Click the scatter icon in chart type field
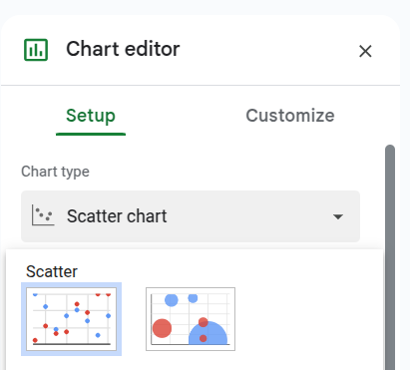The image size is (410, 370). point(43,215)
